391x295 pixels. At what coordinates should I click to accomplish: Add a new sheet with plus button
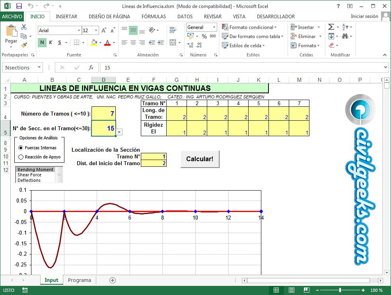tap(113, 280)
